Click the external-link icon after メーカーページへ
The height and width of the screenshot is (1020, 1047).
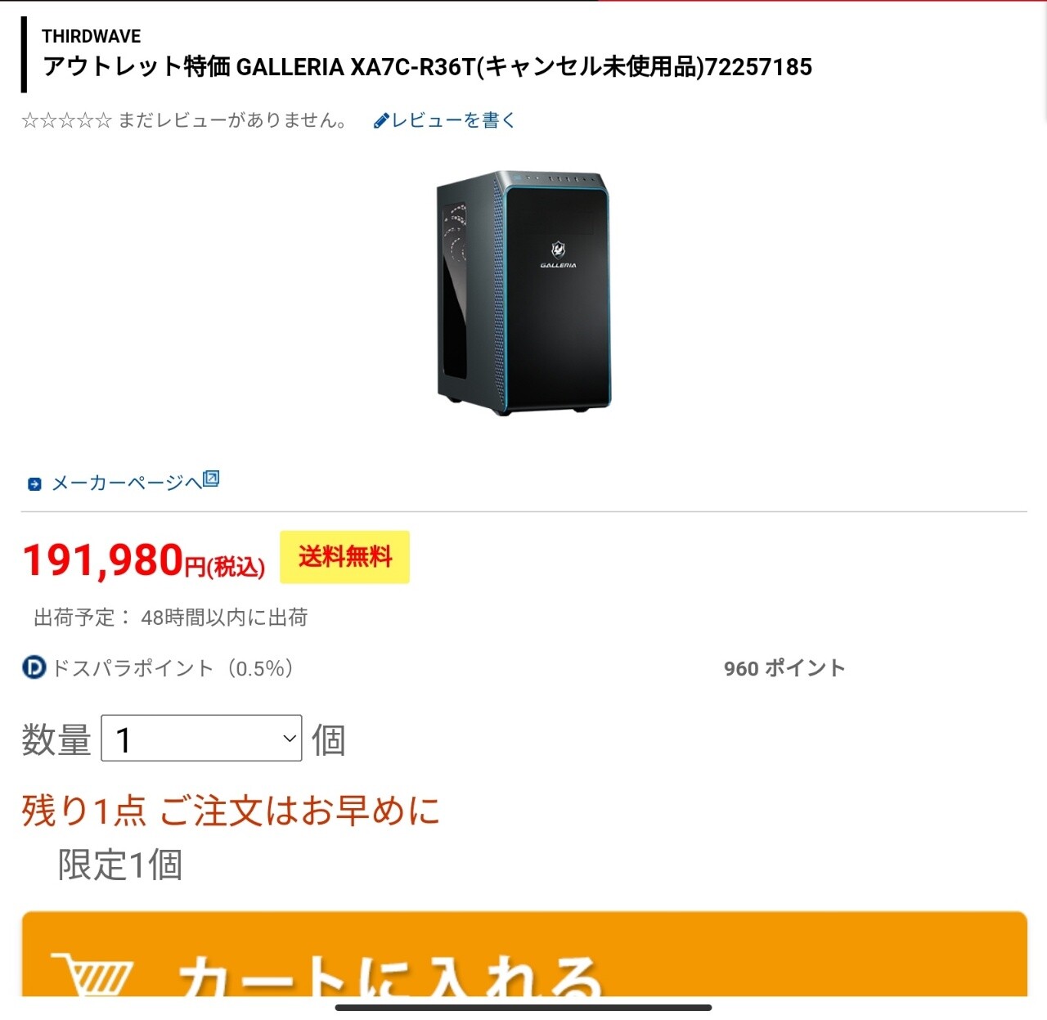pyautogui.click(x=211, y=479)
